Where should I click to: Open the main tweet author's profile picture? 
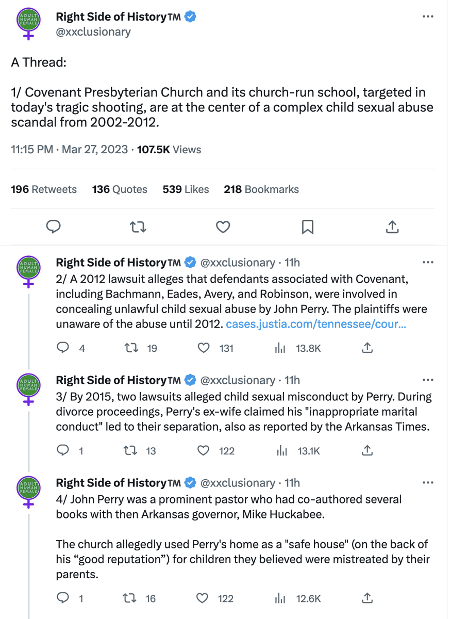click(29, 24)
